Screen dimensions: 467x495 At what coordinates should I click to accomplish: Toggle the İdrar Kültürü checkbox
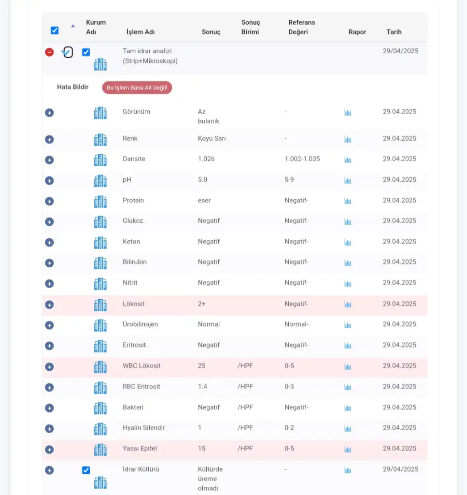[86, 470]
